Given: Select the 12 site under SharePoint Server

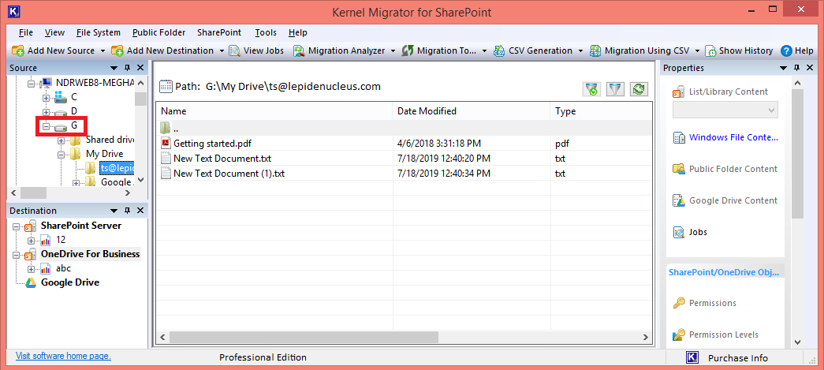Looking at the screenshot, I should point(61,240).
